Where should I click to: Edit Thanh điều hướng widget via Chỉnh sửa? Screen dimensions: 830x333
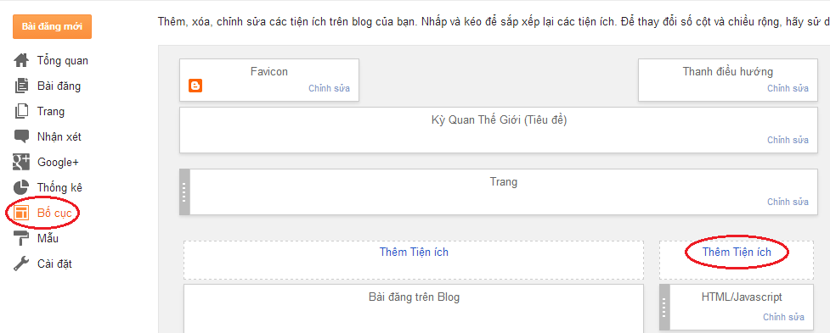(788, 88)
